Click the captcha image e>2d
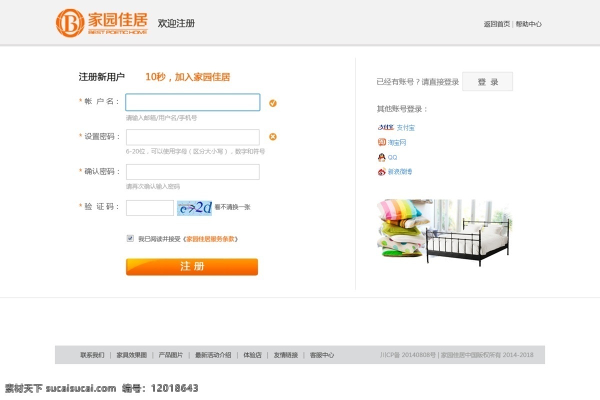 click(194, 208)
